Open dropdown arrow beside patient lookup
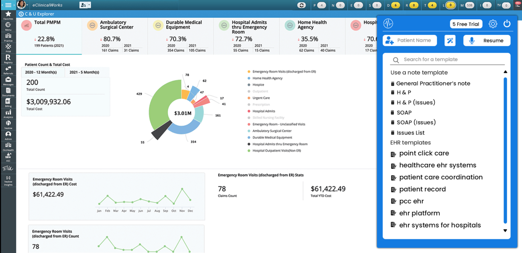Viewport: 522px width, 253px height. 89,5
